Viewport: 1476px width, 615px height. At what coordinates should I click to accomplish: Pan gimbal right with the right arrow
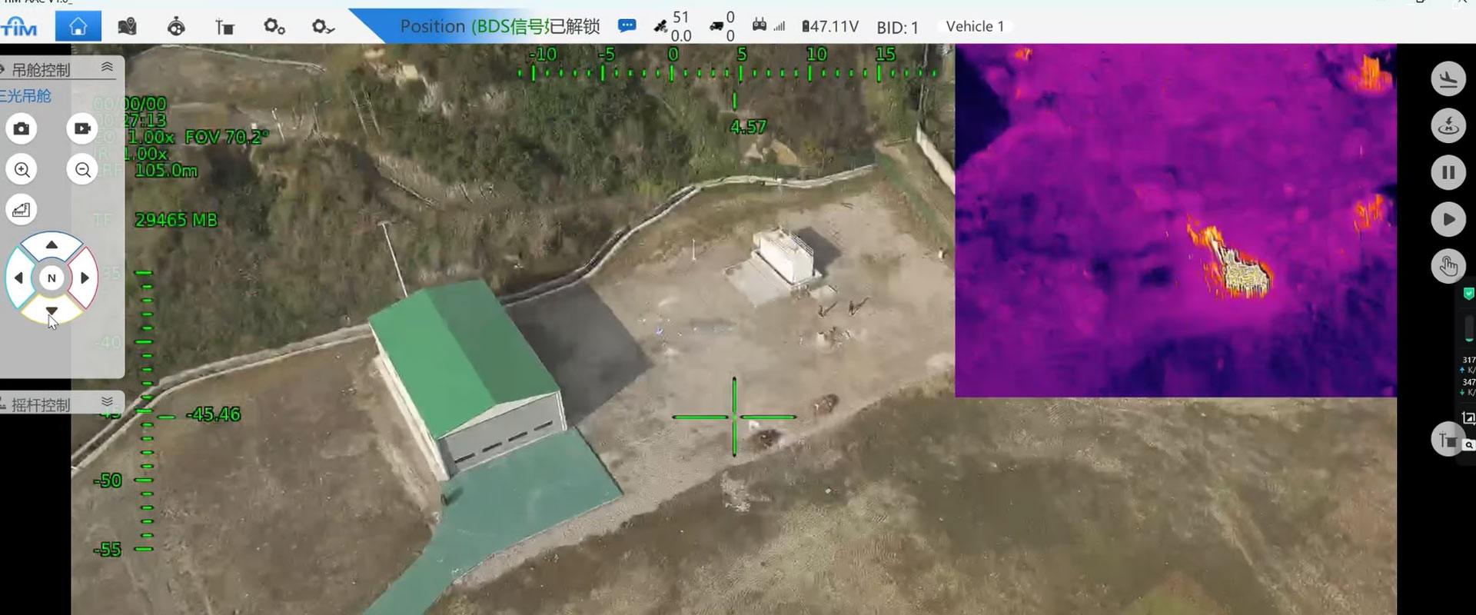point(85,278)
